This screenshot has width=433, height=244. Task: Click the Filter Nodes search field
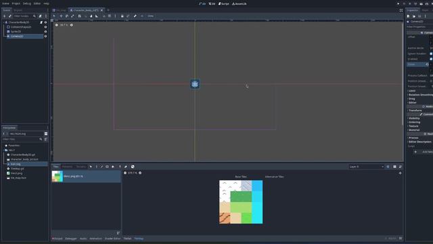tap(25, 16)
